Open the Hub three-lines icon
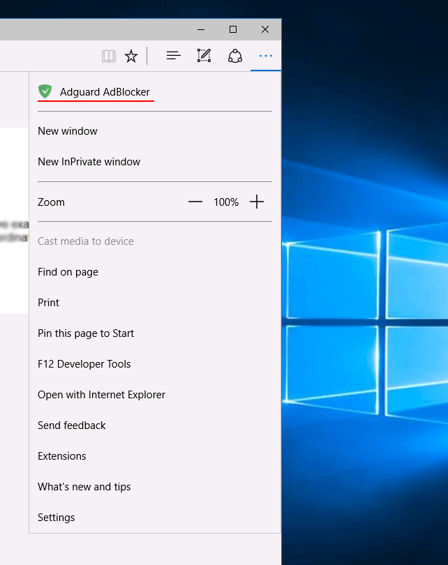 pyautogui.click(x=173, y=56)
